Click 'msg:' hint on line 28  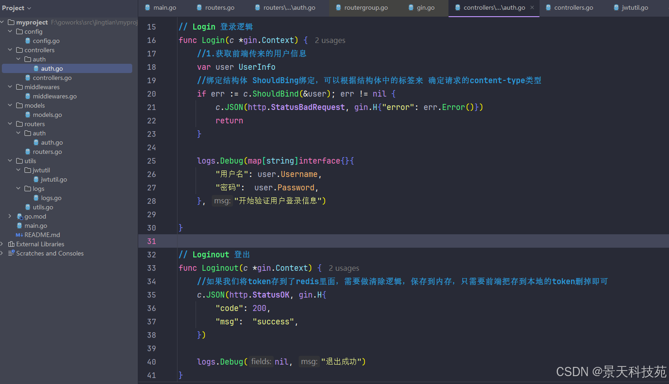(x=222, y=201)
